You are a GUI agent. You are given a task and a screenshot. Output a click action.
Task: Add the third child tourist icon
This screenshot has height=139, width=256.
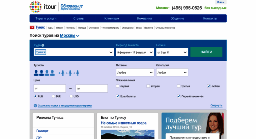point(77,73)
